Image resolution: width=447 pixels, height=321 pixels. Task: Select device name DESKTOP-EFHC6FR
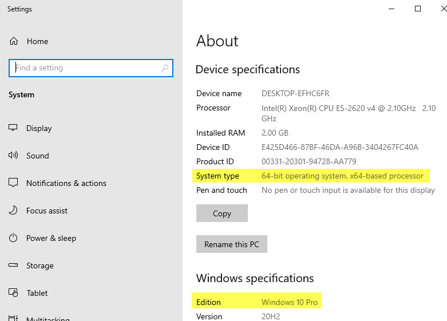pos(295,93)
